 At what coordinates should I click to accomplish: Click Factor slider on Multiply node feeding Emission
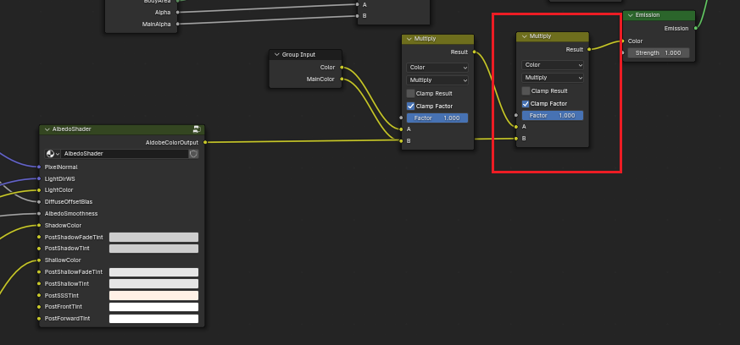(x=553, y=115)
